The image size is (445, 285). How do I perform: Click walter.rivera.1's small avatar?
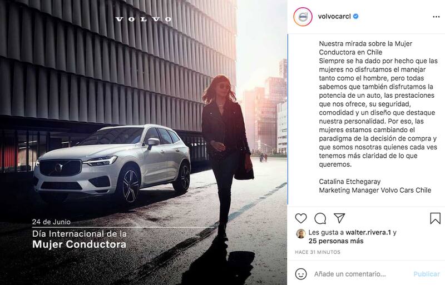pyautogui.click(x=301, y=234)
